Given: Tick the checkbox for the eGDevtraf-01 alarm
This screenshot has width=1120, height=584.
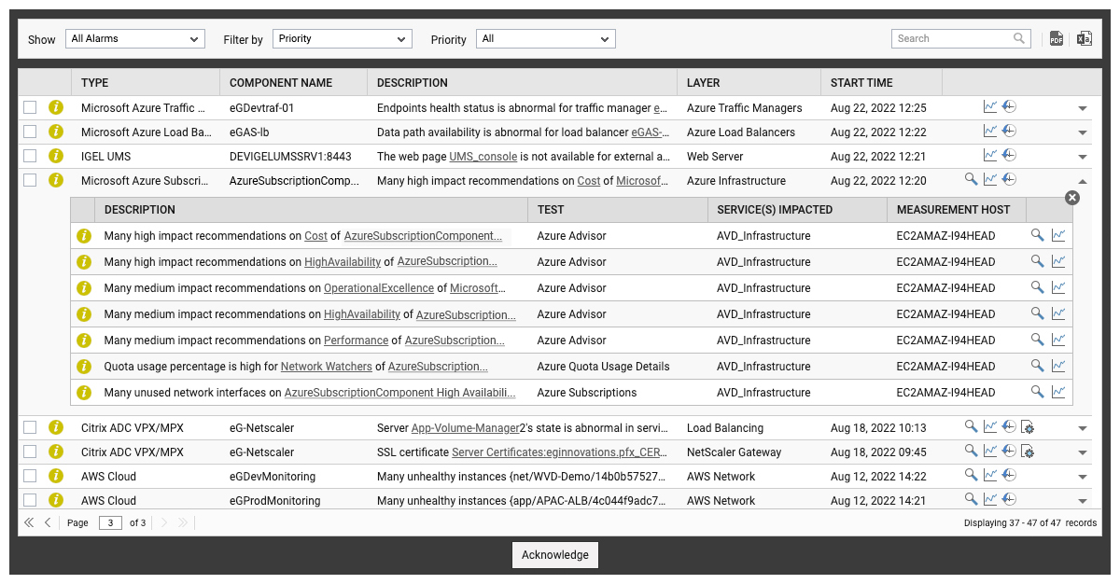Looking at the screenshot, I should 30,107.
